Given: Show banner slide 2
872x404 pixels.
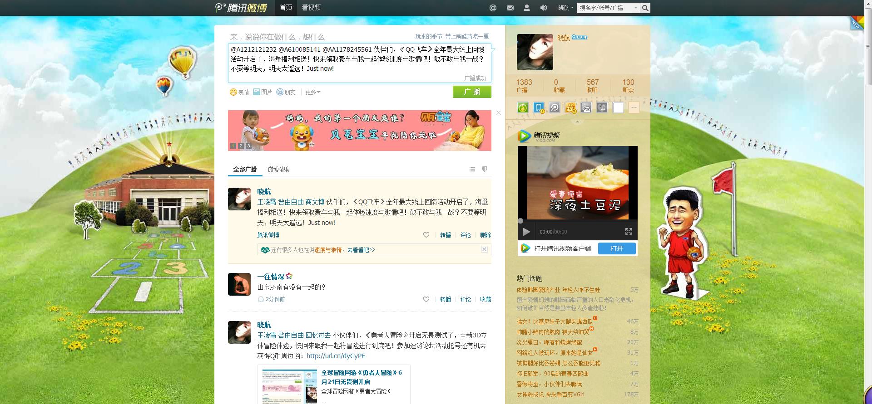Looking at the screenshot, I should (x=241, y=146).
